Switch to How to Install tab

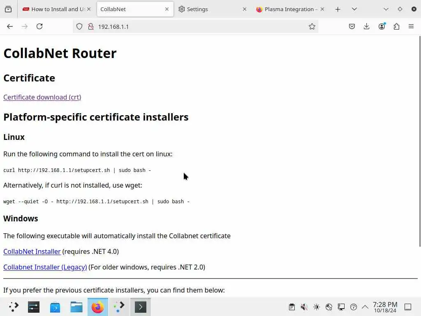pyautogui.click(x=56, y=9)
